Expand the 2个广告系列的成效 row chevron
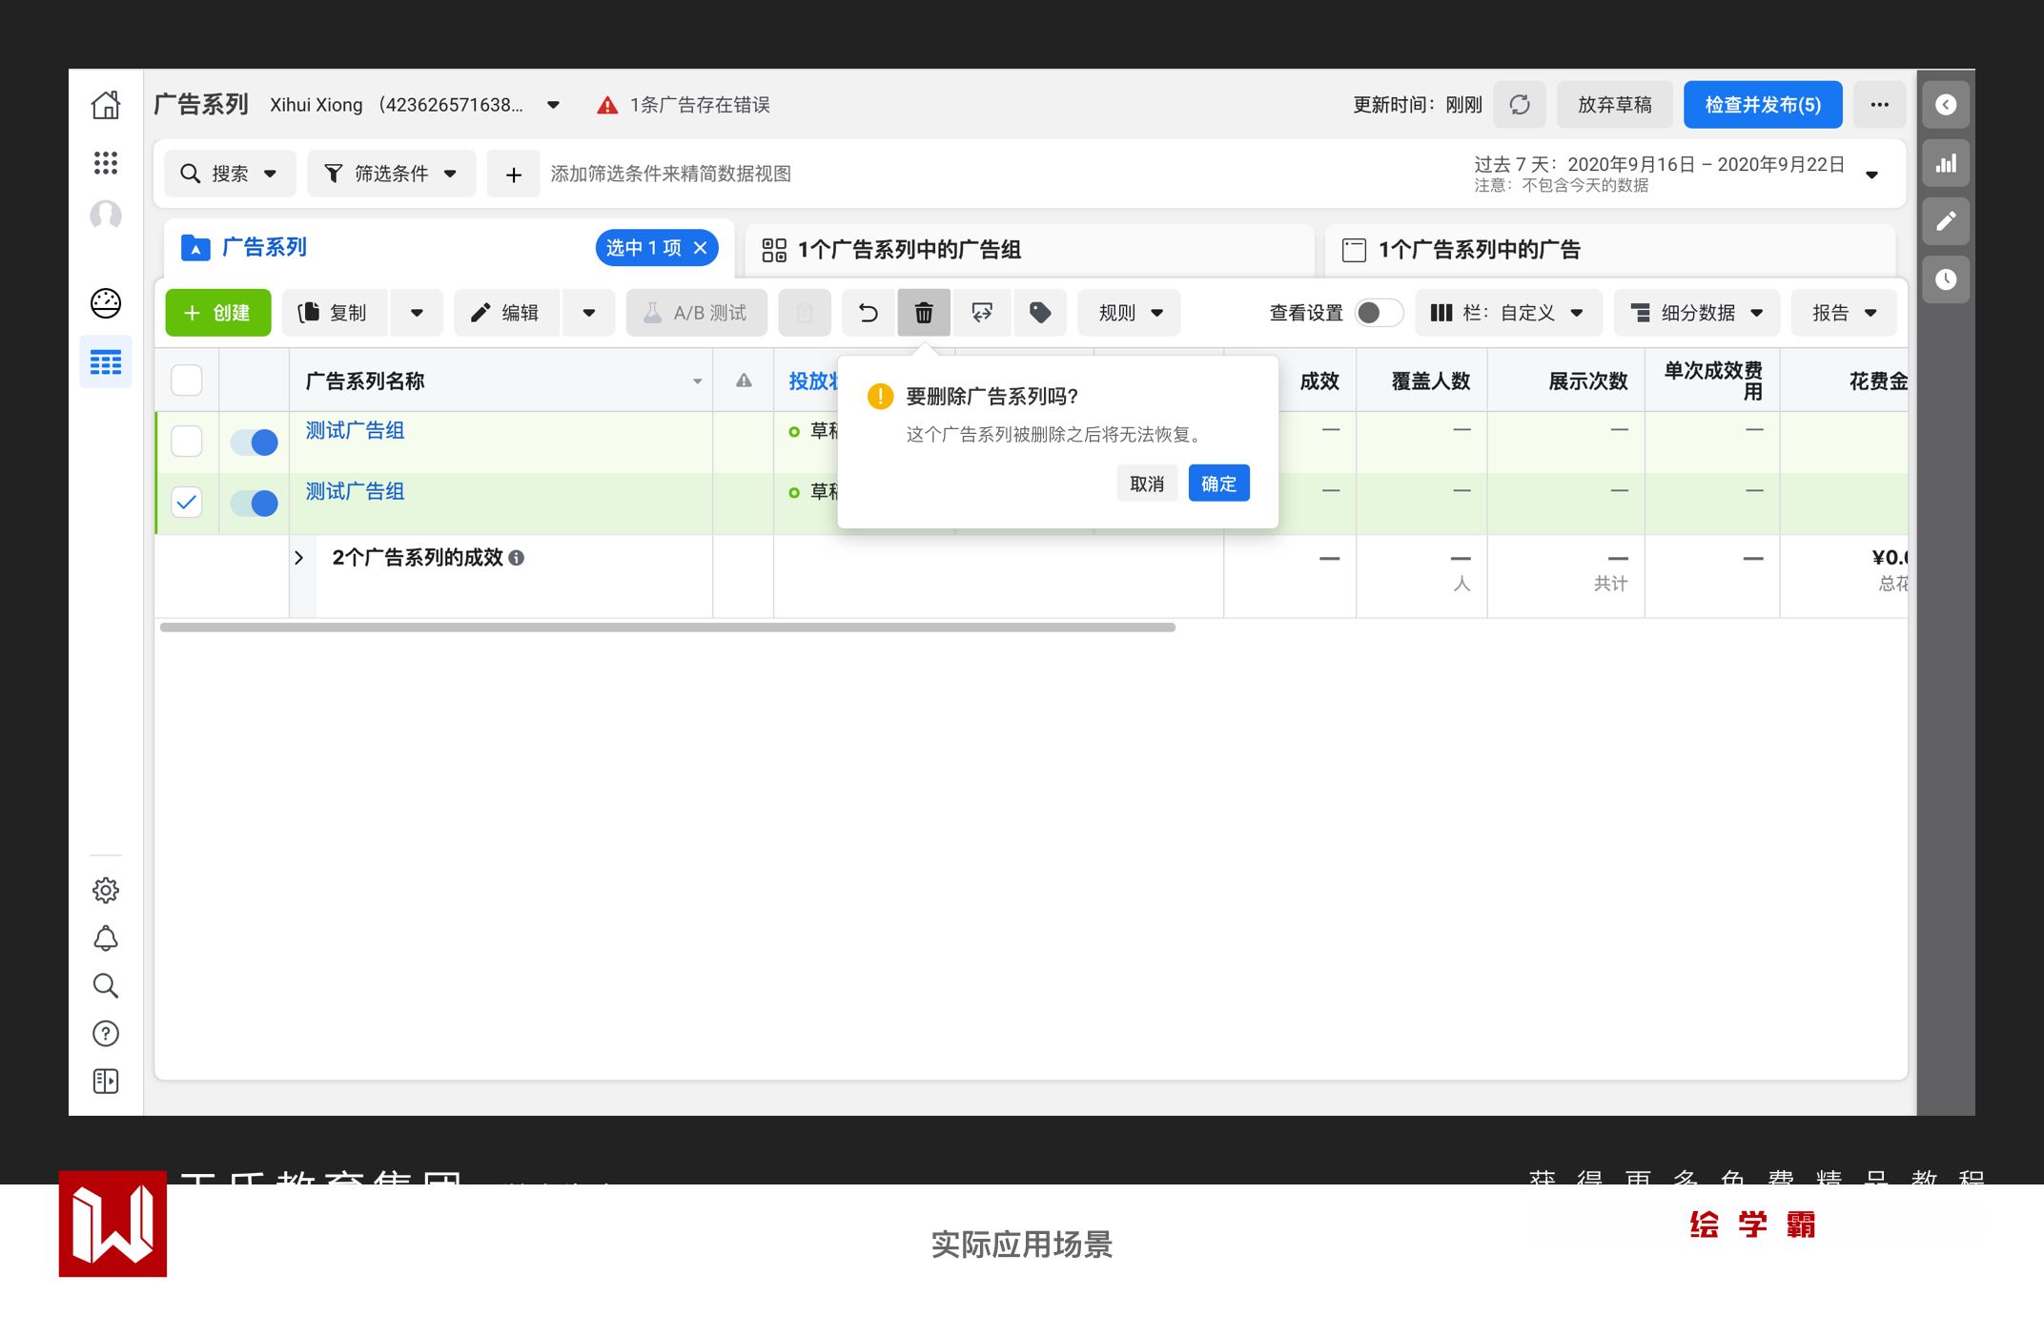The image size is (2044, 1318). [x=299, y=558]
